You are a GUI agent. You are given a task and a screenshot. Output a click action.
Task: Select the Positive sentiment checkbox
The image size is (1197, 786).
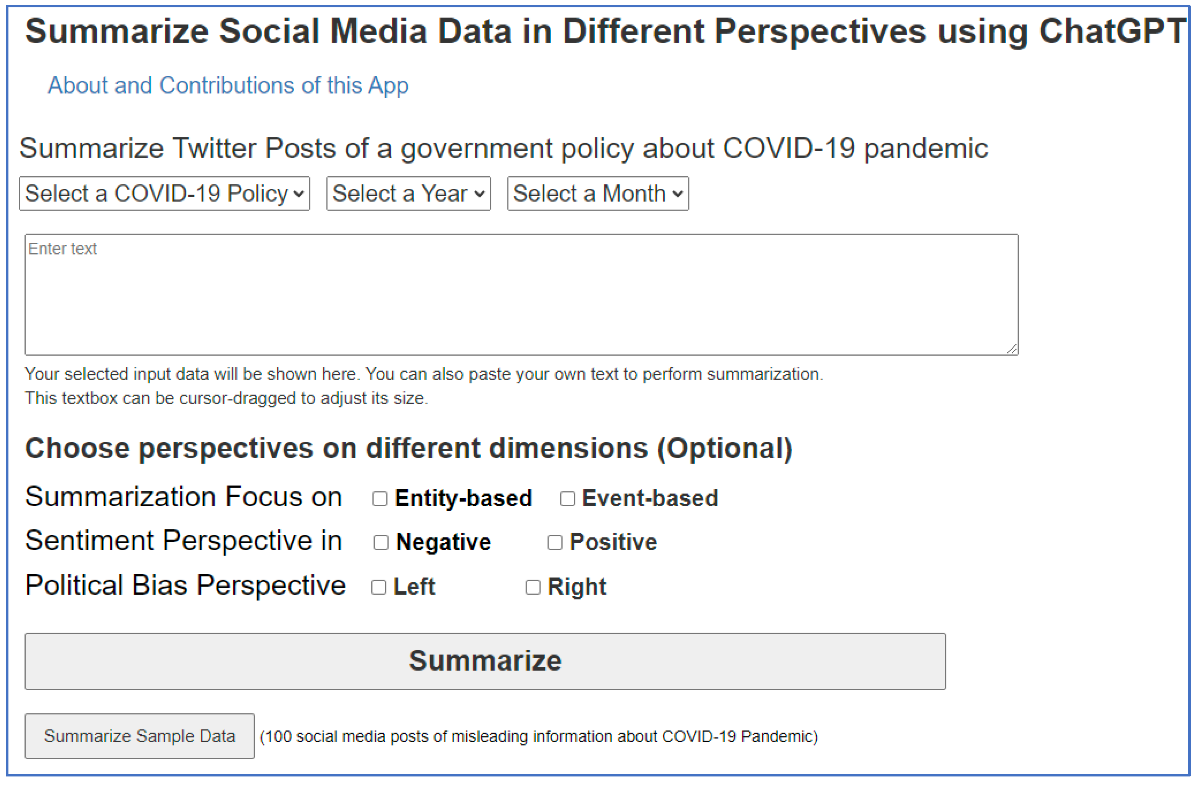click(554, 543)
